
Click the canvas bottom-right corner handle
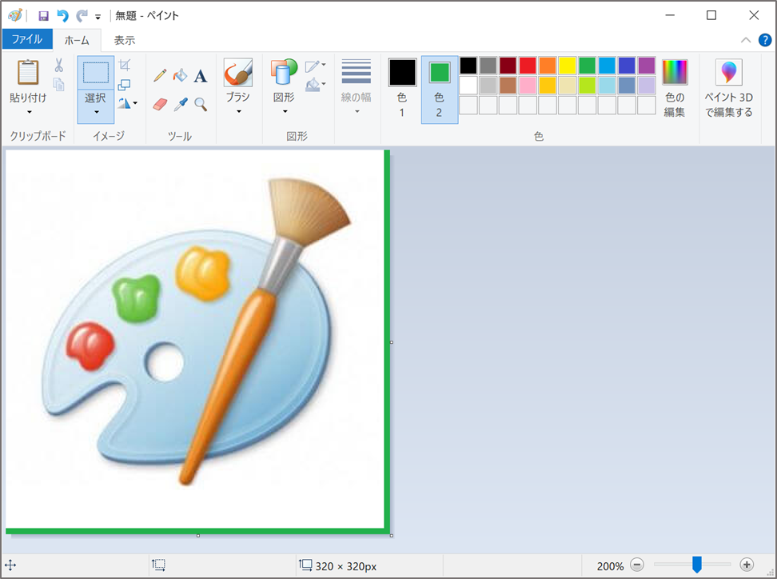(x=392, y=535)
